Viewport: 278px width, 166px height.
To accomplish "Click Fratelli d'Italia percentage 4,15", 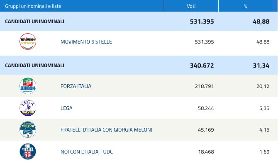I will click(264, 130).
